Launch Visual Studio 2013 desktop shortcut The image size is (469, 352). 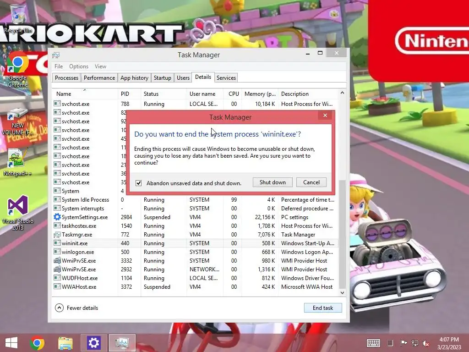point(18,213)
